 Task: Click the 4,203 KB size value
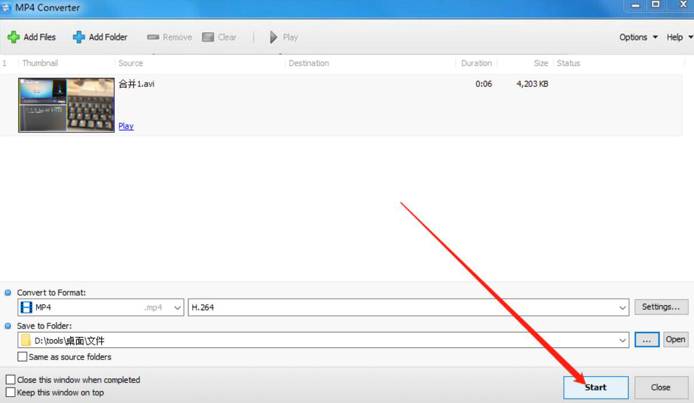pos(532,84)
